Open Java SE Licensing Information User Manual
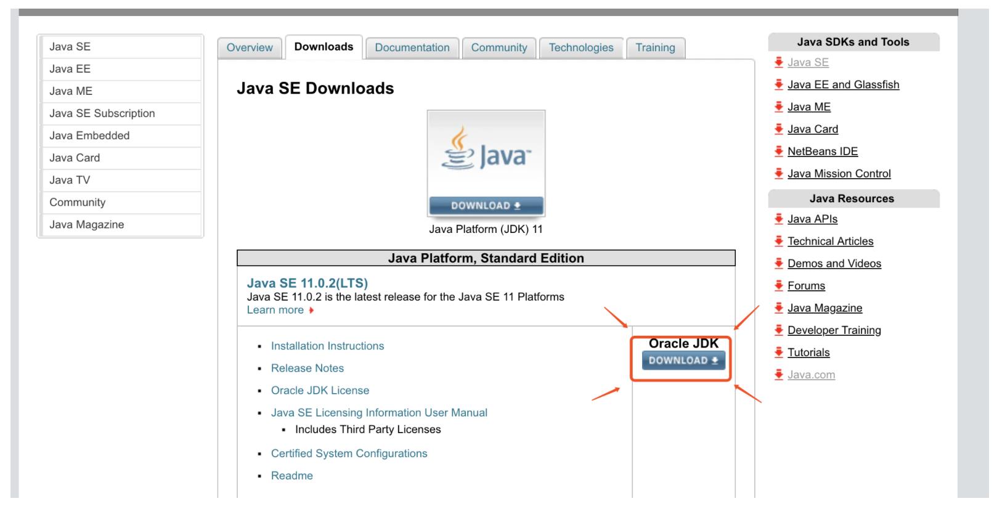Image resolution: width=997 pixels, height=509 pixels. pos(379,413)
